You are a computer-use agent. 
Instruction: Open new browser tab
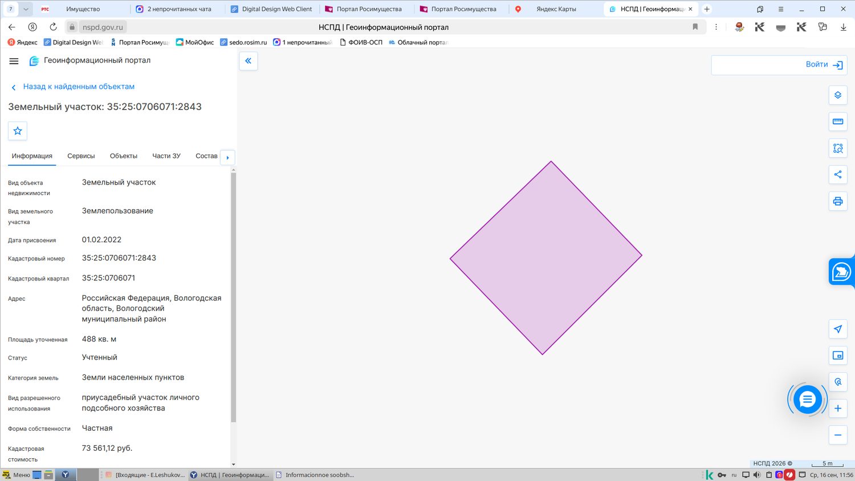(x=707, y=9)
